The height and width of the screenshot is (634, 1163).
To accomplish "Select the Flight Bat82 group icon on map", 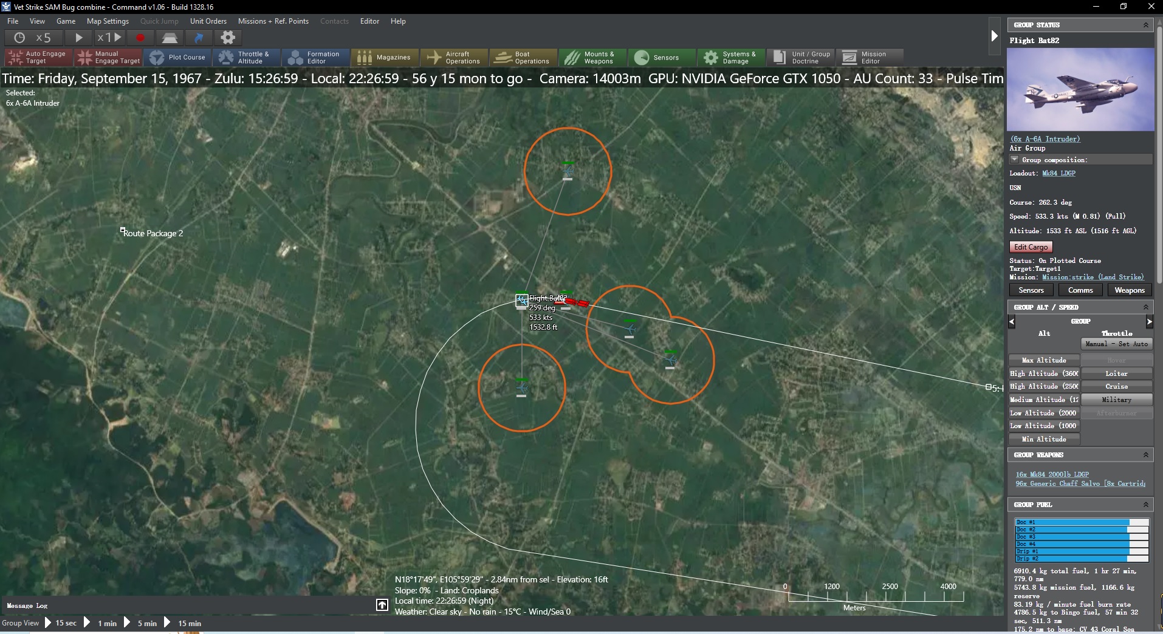I will 522,301.
